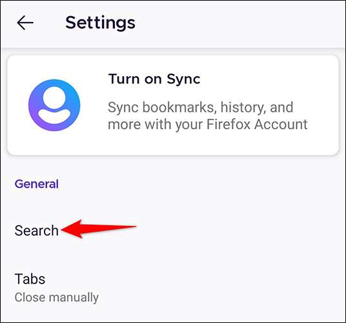Tap the tip of the back arrow
The height and width of the screenshot is (323, 346).
tap(19, 23)
